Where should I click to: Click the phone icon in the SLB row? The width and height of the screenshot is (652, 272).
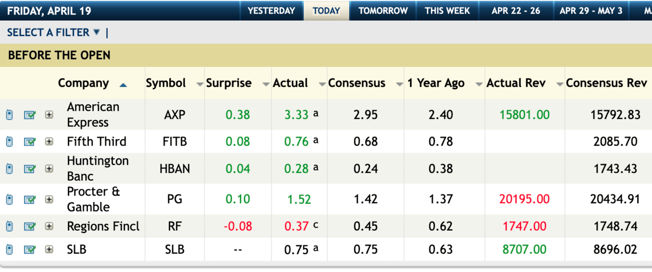coord(9,249)
